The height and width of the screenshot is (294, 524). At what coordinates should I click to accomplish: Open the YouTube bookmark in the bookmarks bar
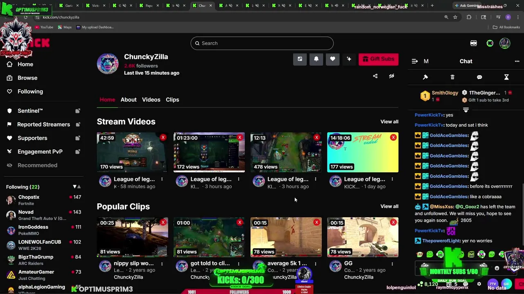(44, 27)
